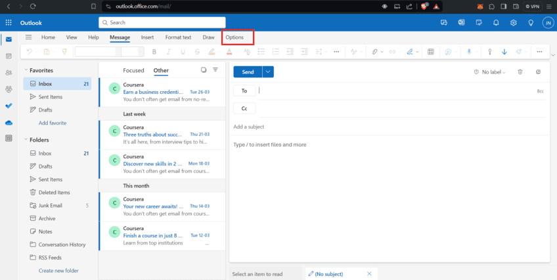Mark message as Low importance
Screen dimensions: 557x280
504,52
